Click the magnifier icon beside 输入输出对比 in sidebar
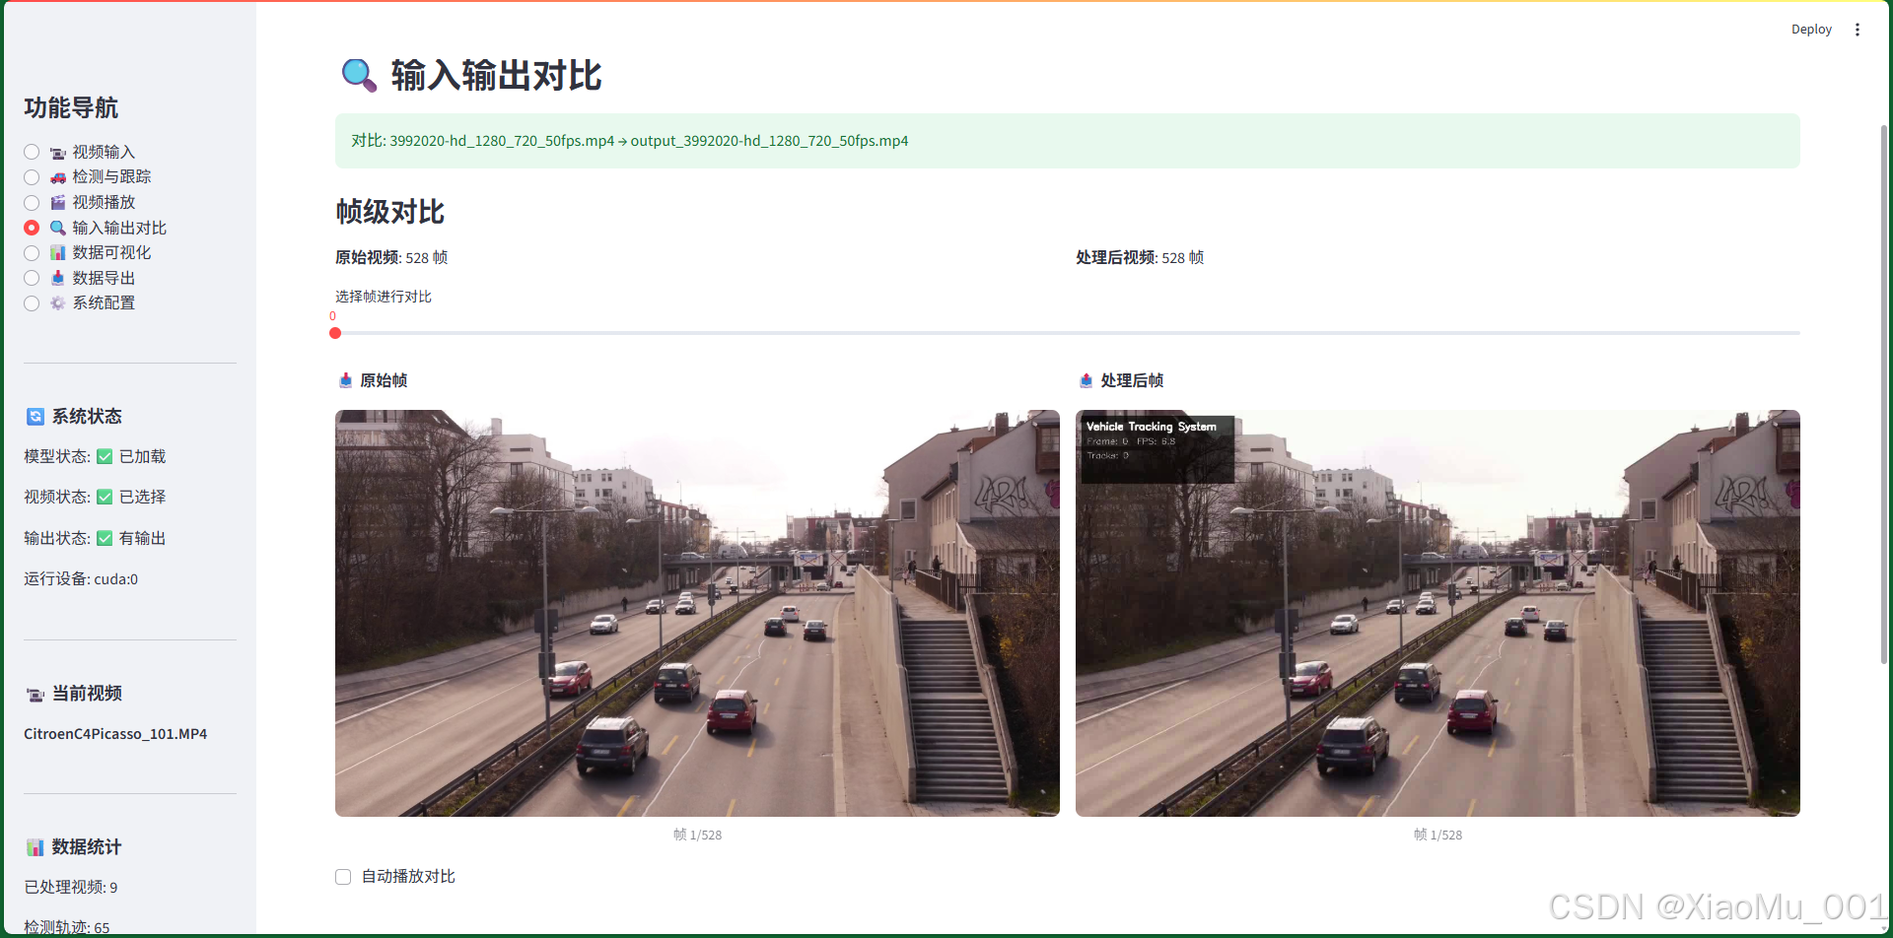The image size is (1893, 938). [58, 228]
